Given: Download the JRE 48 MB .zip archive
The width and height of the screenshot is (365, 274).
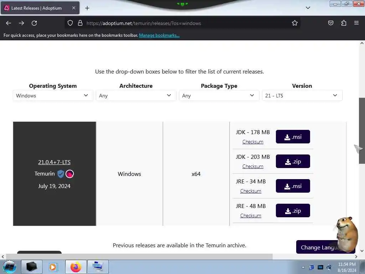Looking at the screenshot, I should tap(293, 210).
